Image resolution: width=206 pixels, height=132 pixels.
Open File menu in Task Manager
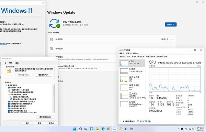pos(122,53)
